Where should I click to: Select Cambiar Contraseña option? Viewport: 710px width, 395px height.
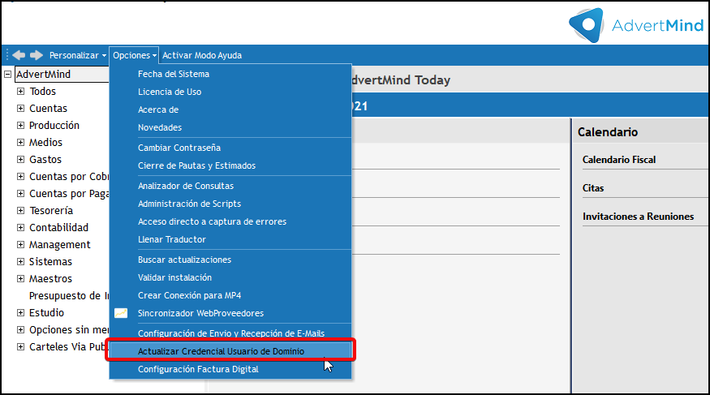pyautogui.click(x=230, y=148)
